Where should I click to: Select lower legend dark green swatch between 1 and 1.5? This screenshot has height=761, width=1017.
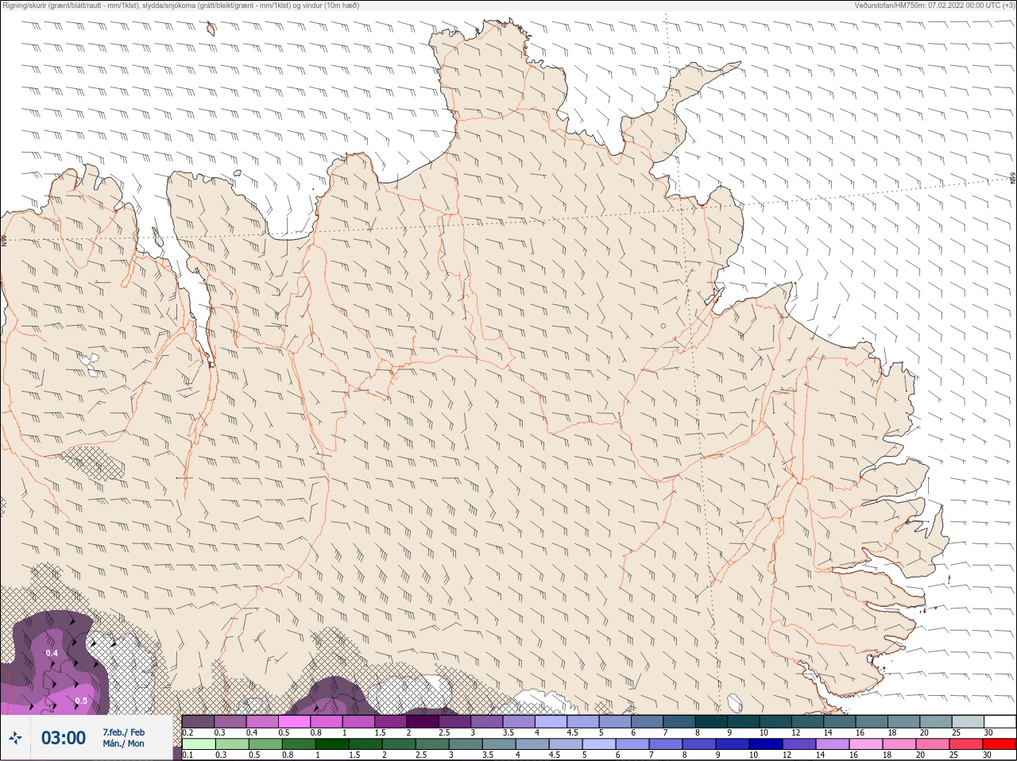pyautogui.click(x=333, y=744)
